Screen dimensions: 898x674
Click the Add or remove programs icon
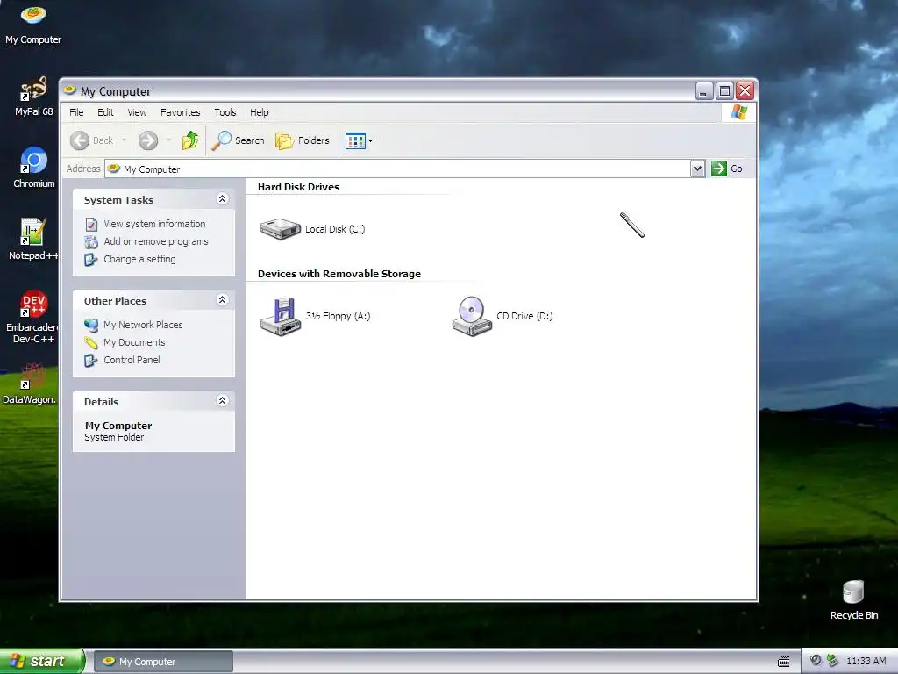91,242
